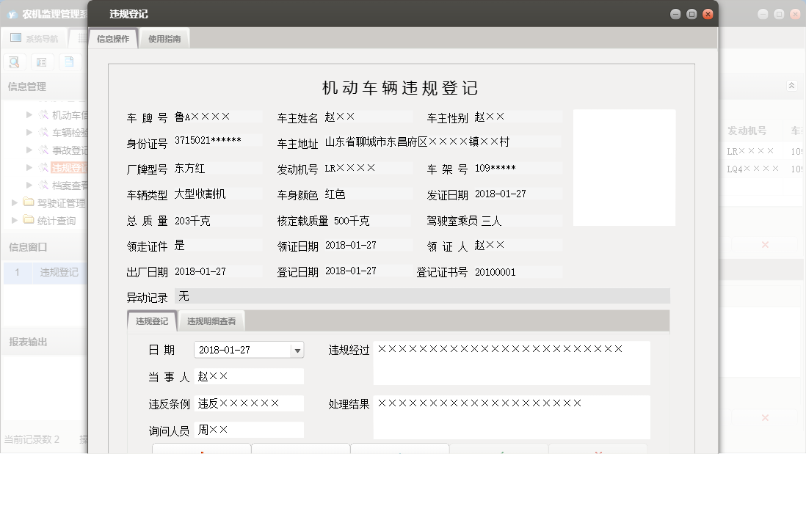
Task: Click the red X button at the bottom
Action: pyautogui.click(x=598, y=452)
